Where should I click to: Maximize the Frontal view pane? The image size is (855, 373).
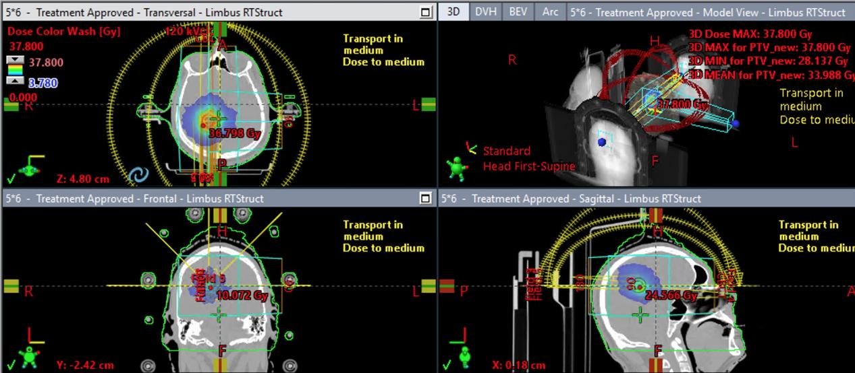pos(425,198)
